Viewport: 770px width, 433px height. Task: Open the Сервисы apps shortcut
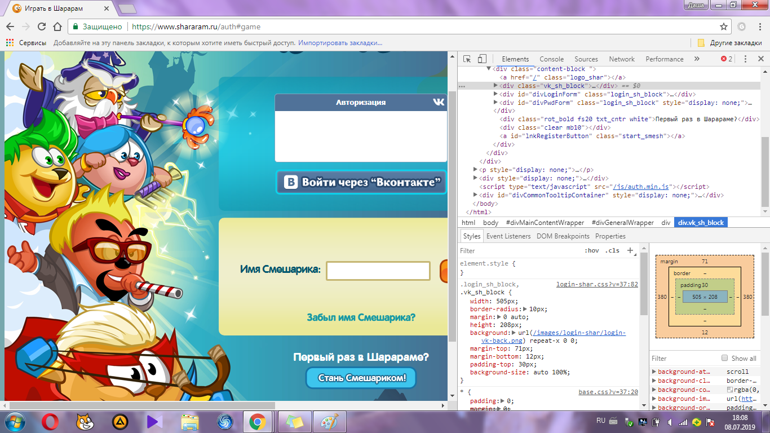coord(25,43)
